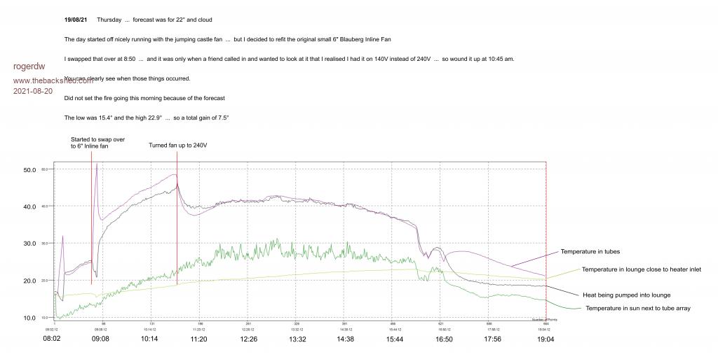Click the 10:14 time axis label
Screen dimensions: 718x359
point(151,338)
